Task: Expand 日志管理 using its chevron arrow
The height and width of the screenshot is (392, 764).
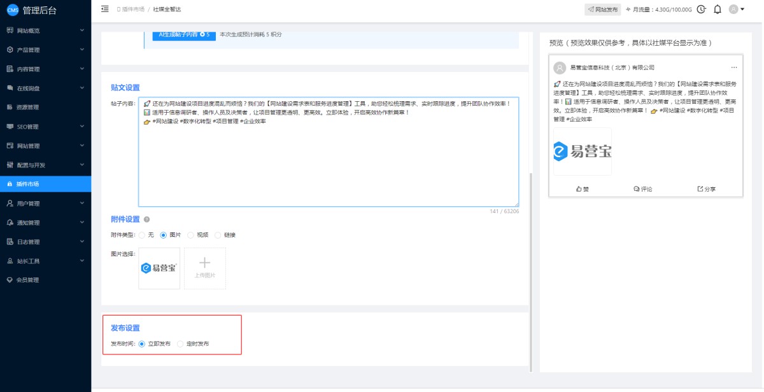Action: click(x=82, y=242)
